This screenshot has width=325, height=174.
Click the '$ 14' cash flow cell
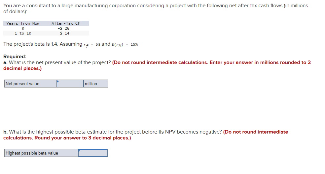click(x=64, y=33)
